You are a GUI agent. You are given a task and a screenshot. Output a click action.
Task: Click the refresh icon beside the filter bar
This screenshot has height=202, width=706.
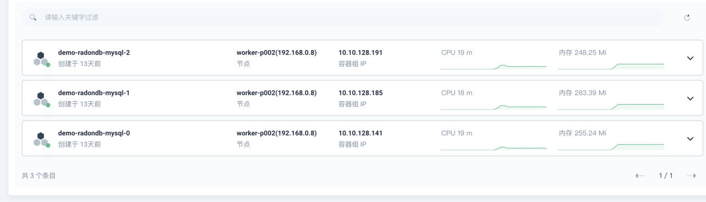(x=687, y=18)
